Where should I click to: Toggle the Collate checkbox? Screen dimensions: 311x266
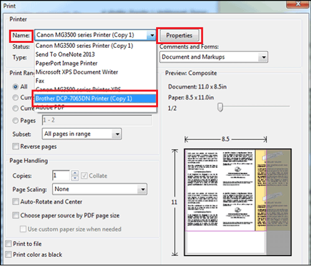pos(84,176)
